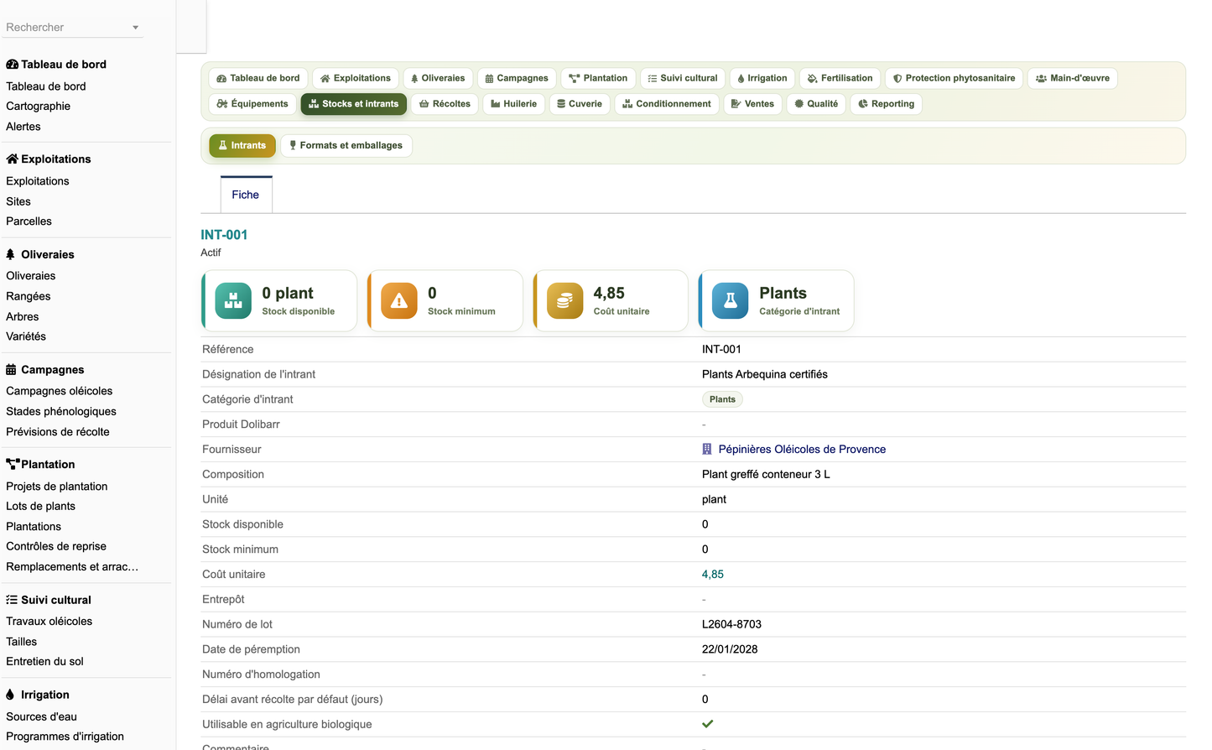Select the Fiche tab

(x=246, y=195)
